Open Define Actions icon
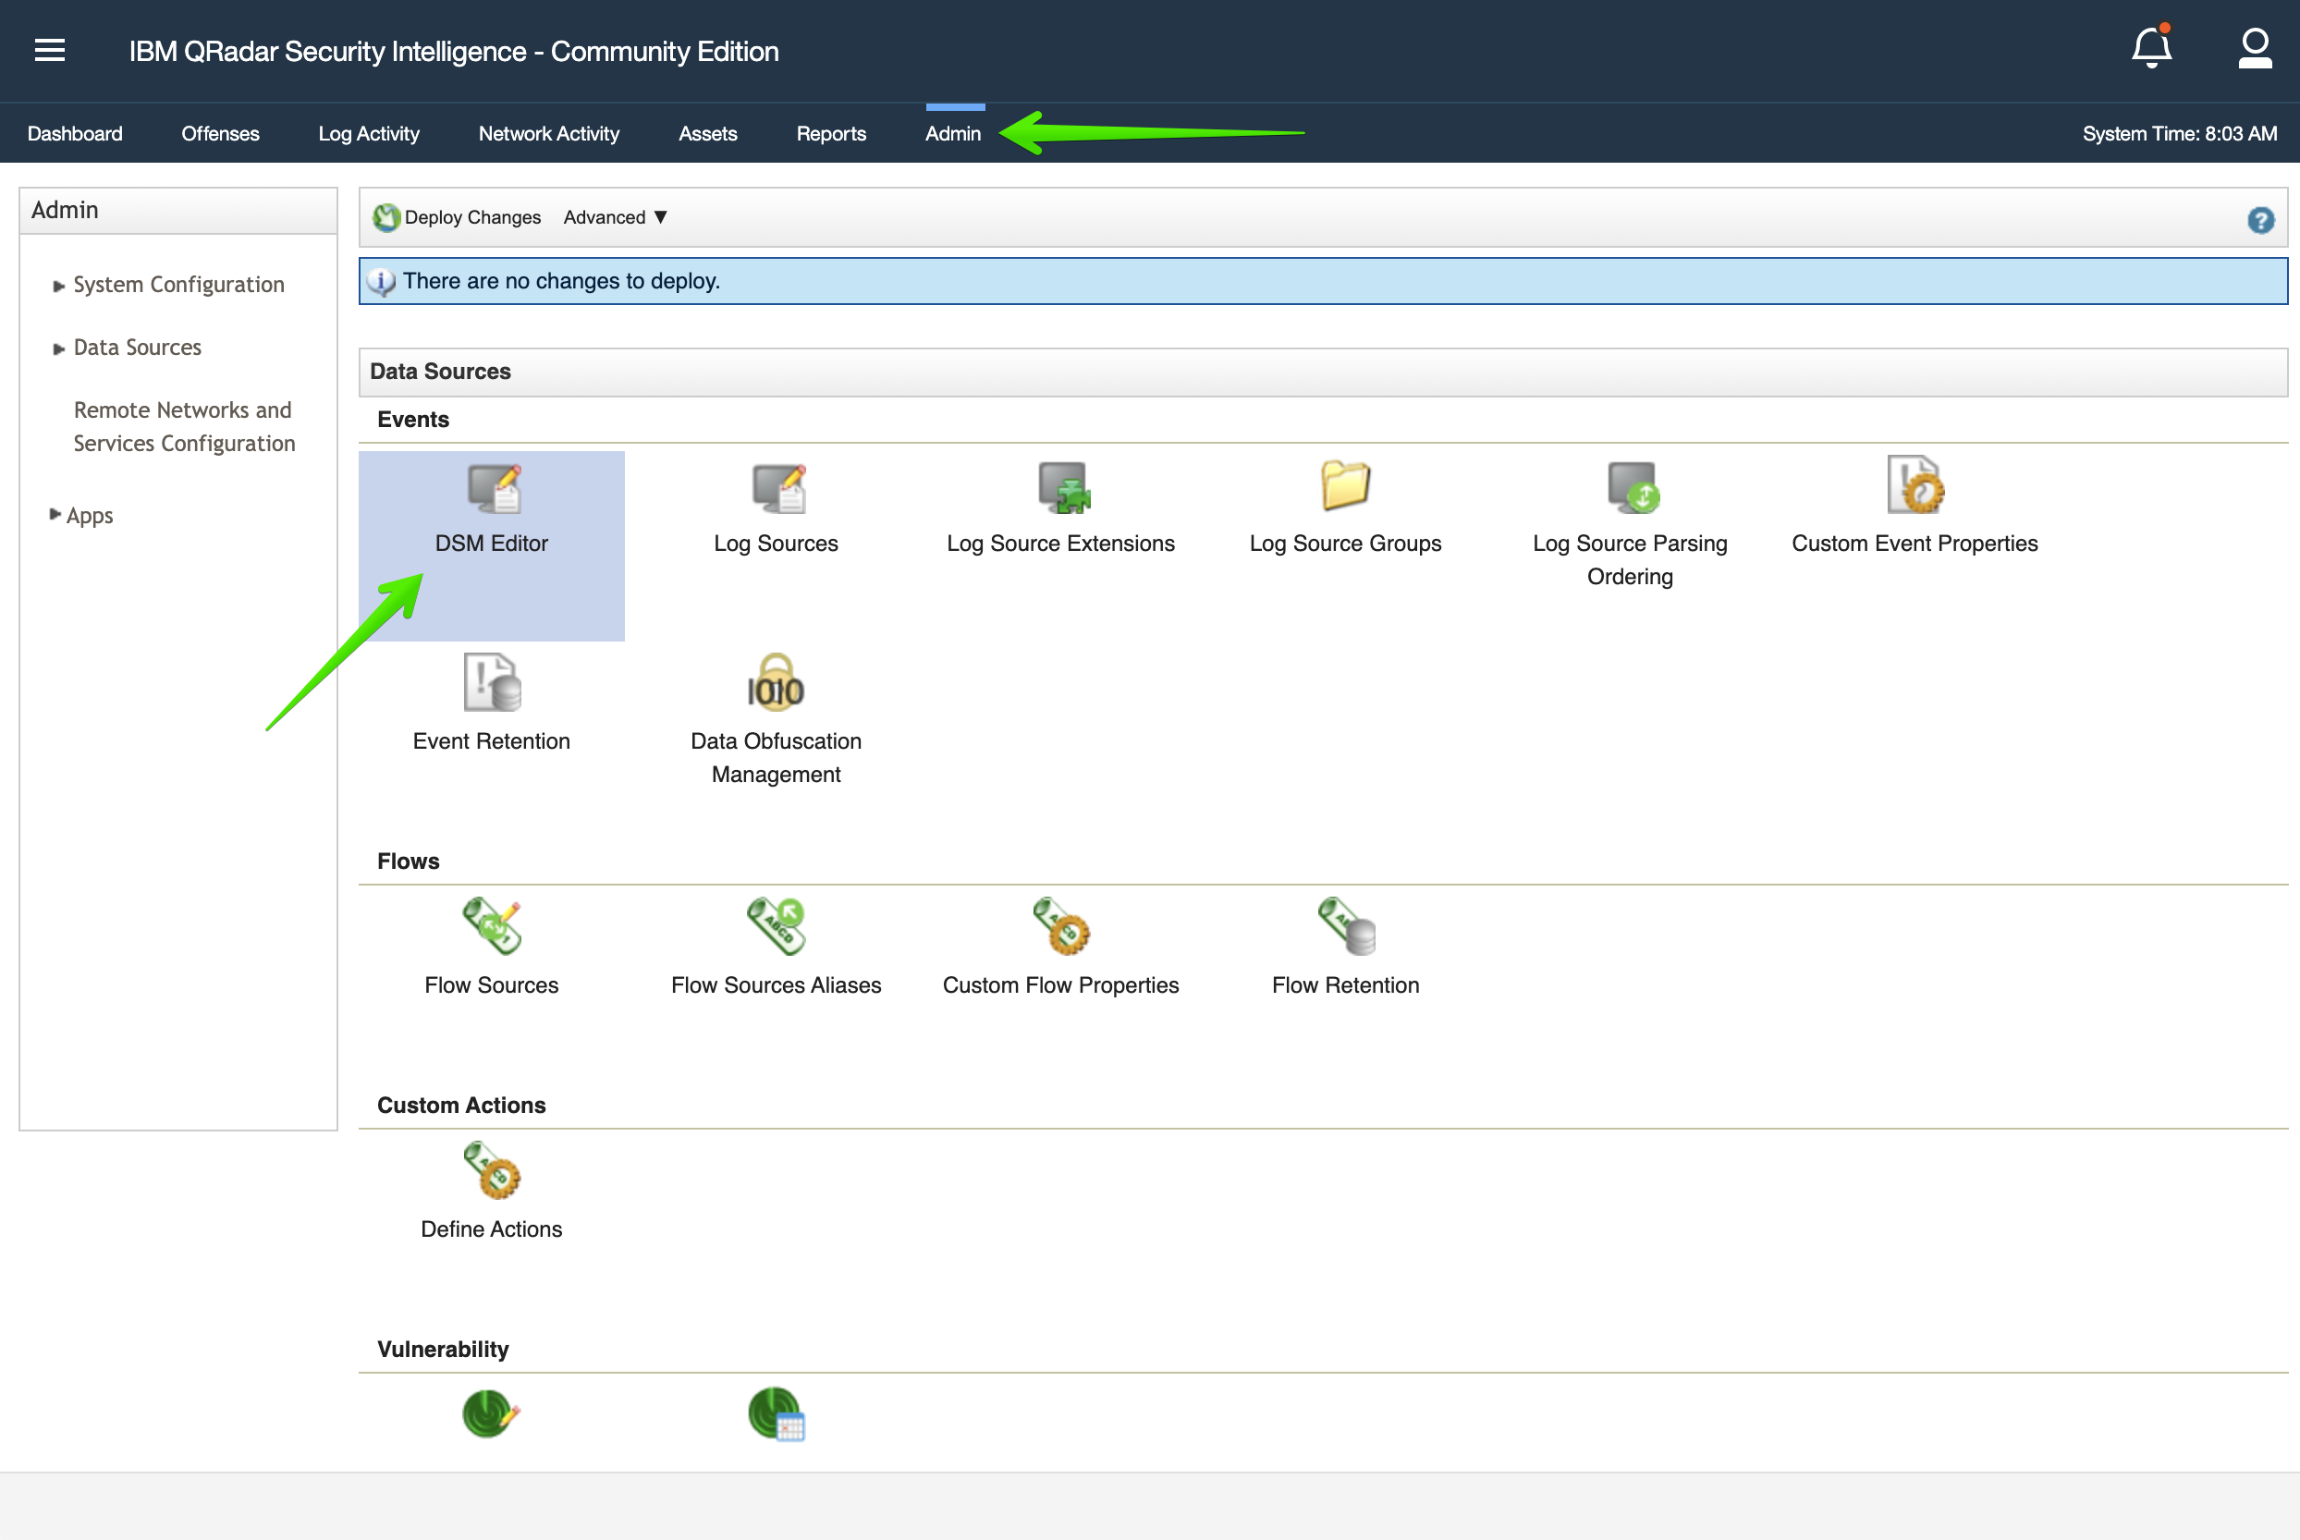Screen dimensions: 2300x1540 (492, 1169)
